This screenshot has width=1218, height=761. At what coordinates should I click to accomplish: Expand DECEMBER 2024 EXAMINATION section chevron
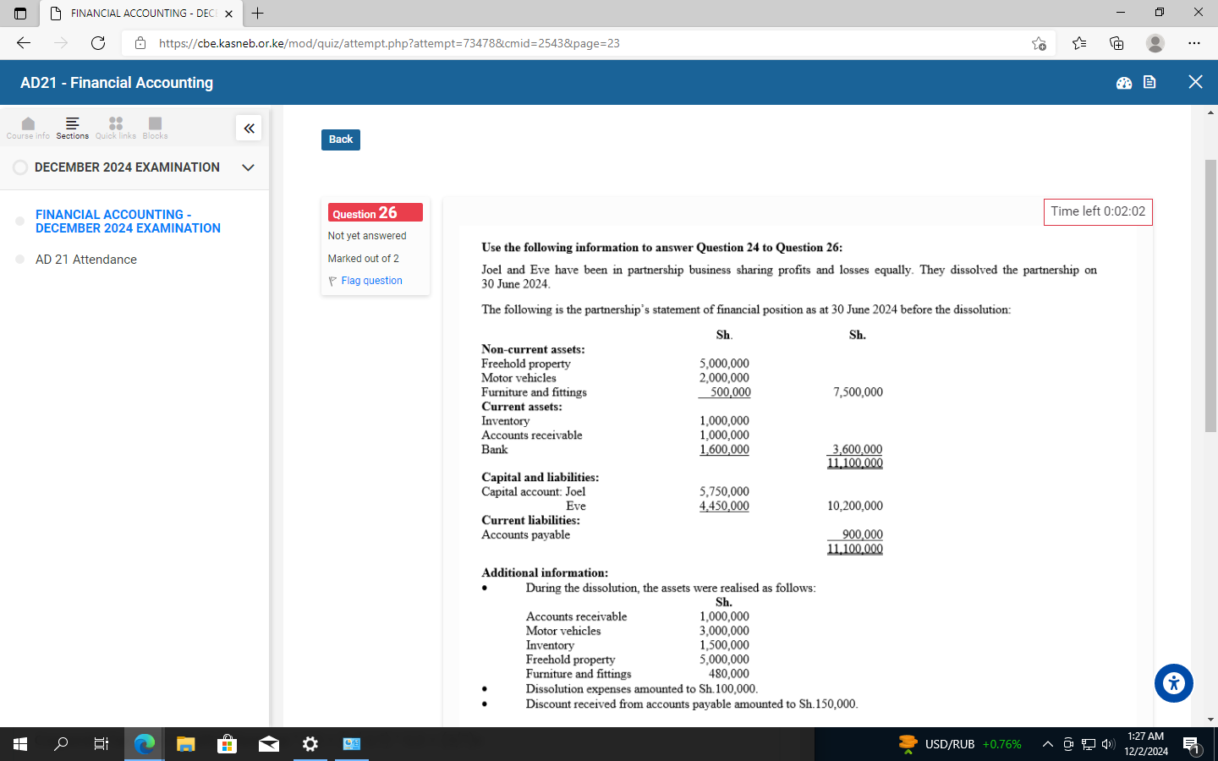[x=248, y=167]
